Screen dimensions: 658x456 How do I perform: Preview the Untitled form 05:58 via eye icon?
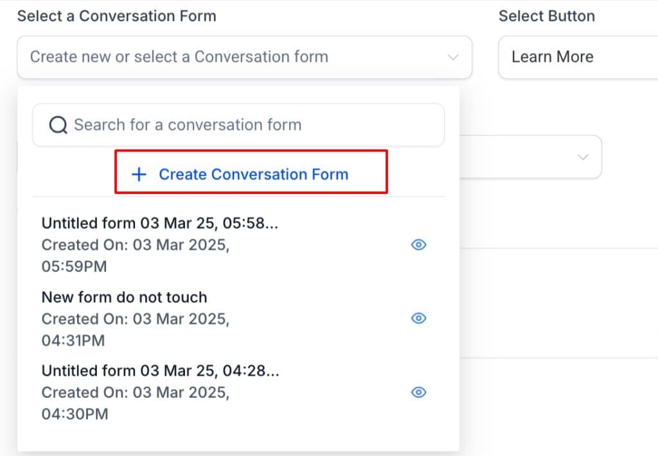(x=418, y=245)
